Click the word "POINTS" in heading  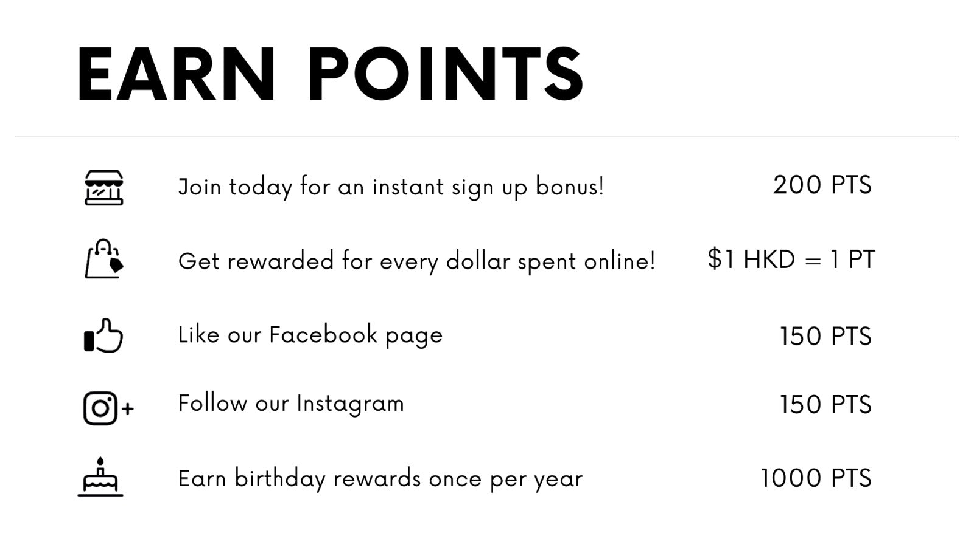[x=446, y=74]
